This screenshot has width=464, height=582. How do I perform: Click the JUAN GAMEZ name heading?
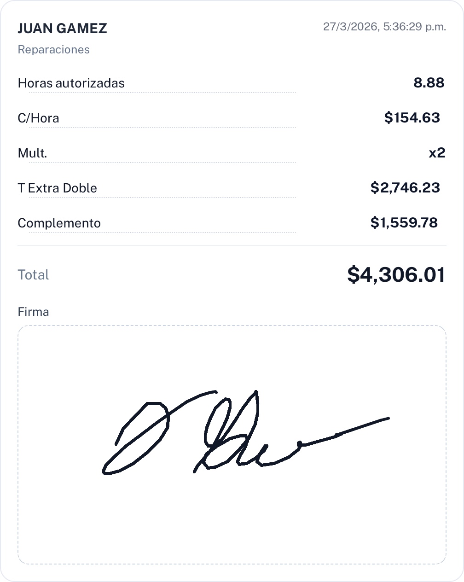[62, 29]
